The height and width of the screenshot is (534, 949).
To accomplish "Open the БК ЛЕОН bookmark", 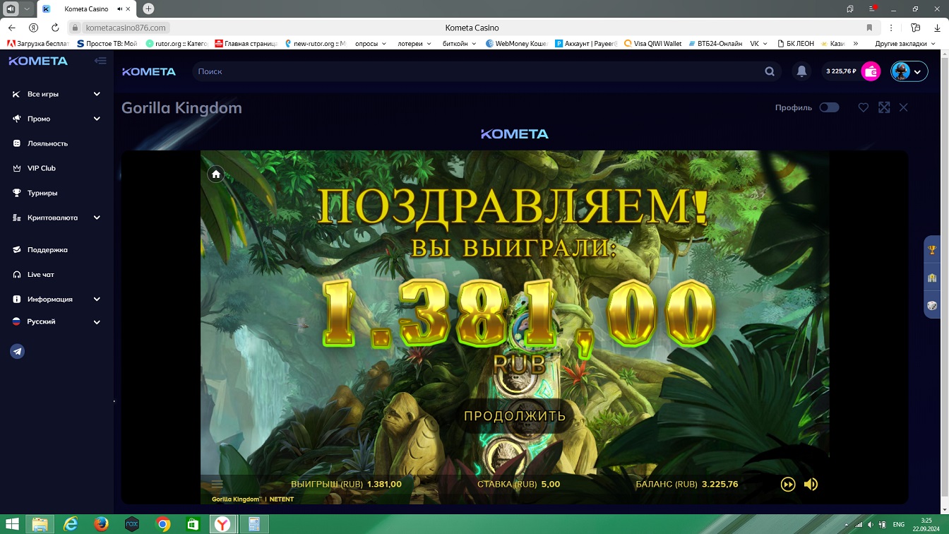I will [795, 43].
